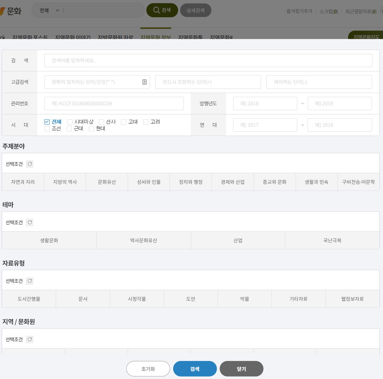Focus the 반드시 포함하는 단어 field

point(208,82)
